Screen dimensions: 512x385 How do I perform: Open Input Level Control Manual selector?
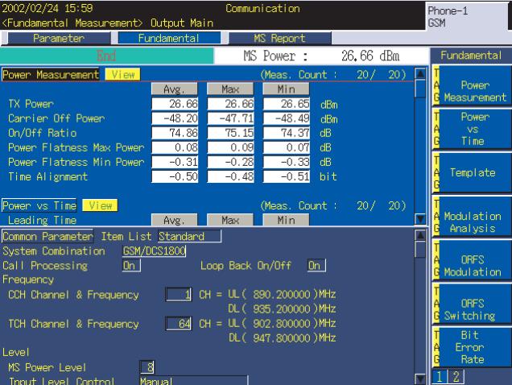point(194,380)
